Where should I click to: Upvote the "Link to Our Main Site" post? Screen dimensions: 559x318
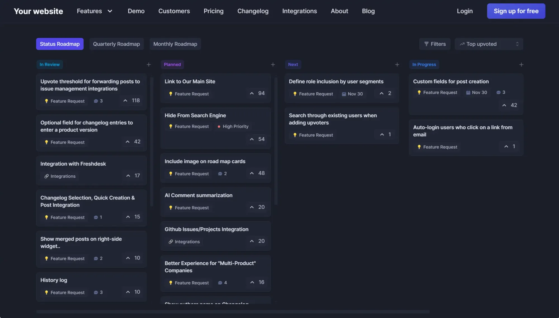tap(252, 93)
